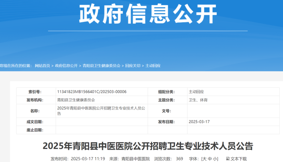Open the 网站首页 breadcrumb link
Image resolution: width=283 pixels, height=162 pixels.
click(x=42, y=66)
